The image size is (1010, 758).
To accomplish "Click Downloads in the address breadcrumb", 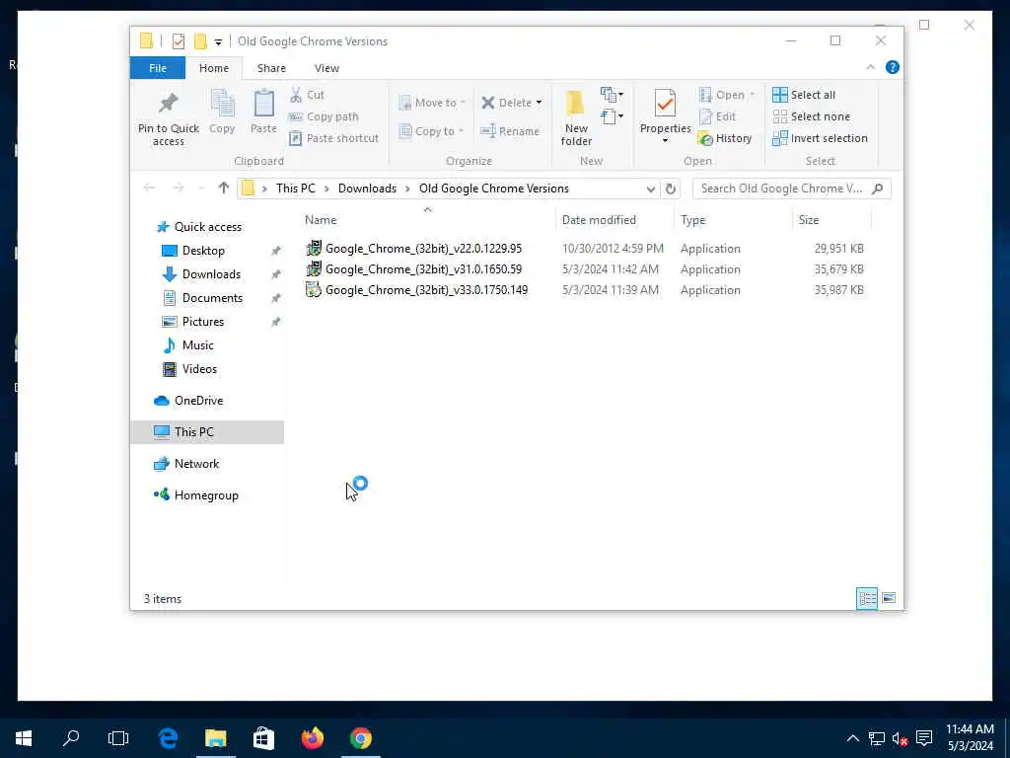I will 367,189.
